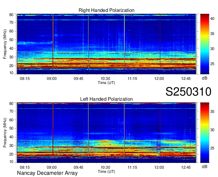Click the dB unit under the Right Handed colorbar

(x=205, y=78)
